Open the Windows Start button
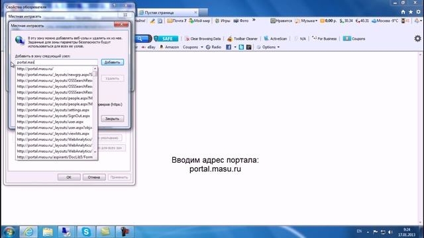The image size is (424, 238). [x=9, y=232]
